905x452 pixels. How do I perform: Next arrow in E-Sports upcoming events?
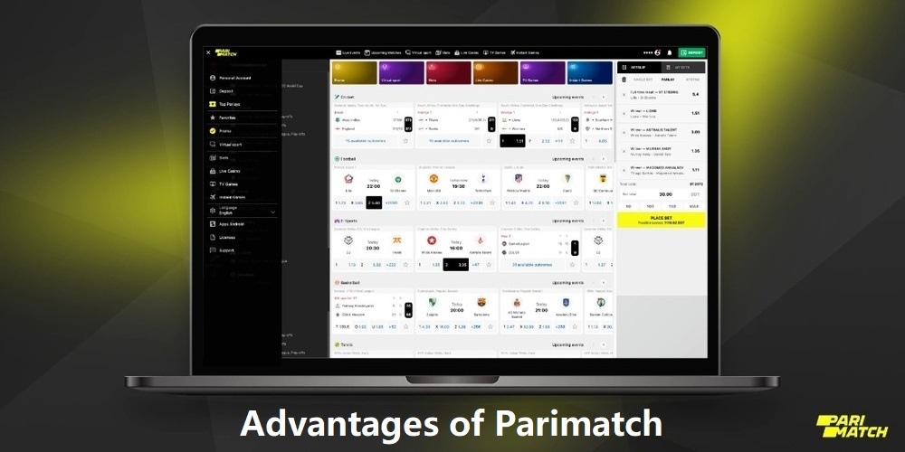tap(603, 221)
